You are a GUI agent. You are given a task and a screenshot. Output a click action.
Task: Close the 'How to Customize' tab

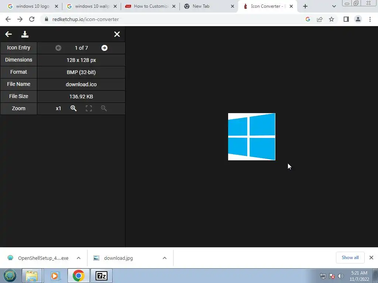pos(174,6)
